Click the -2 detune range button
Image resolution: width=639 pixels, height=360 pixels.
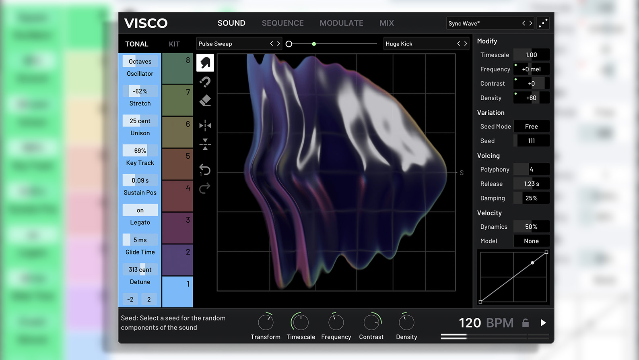[130, 299]
